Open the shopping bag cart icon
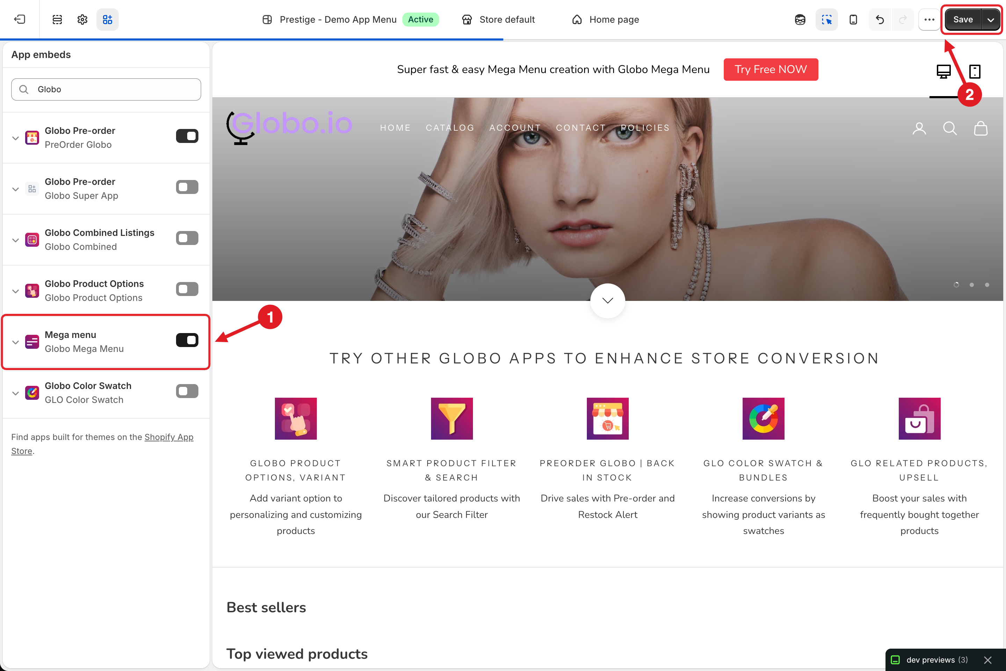Image resolution: width=1006 pixels, height=671 pixels. (981, 128)
